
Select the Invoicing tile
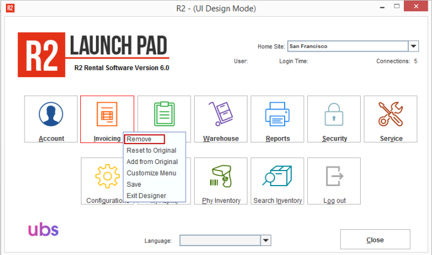coord(107,119)
